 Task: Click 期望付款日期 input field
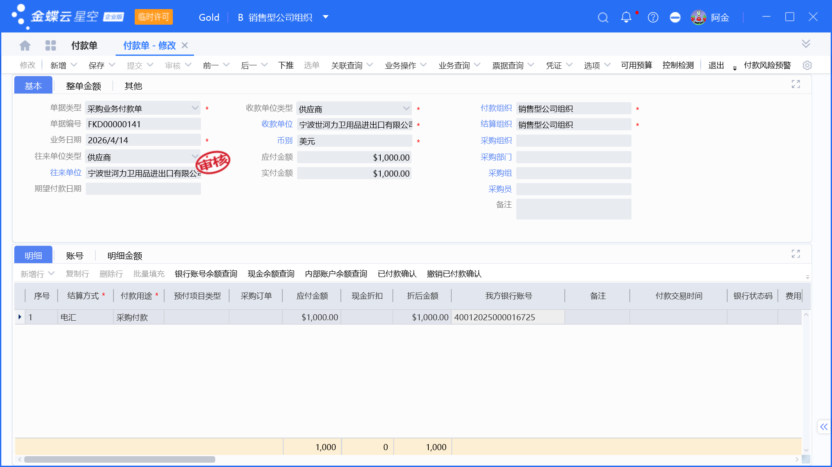[x=143, y=189]
